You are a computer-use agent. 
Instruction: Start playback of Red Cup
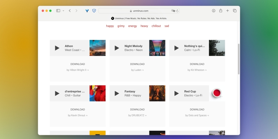click(177, 93)
